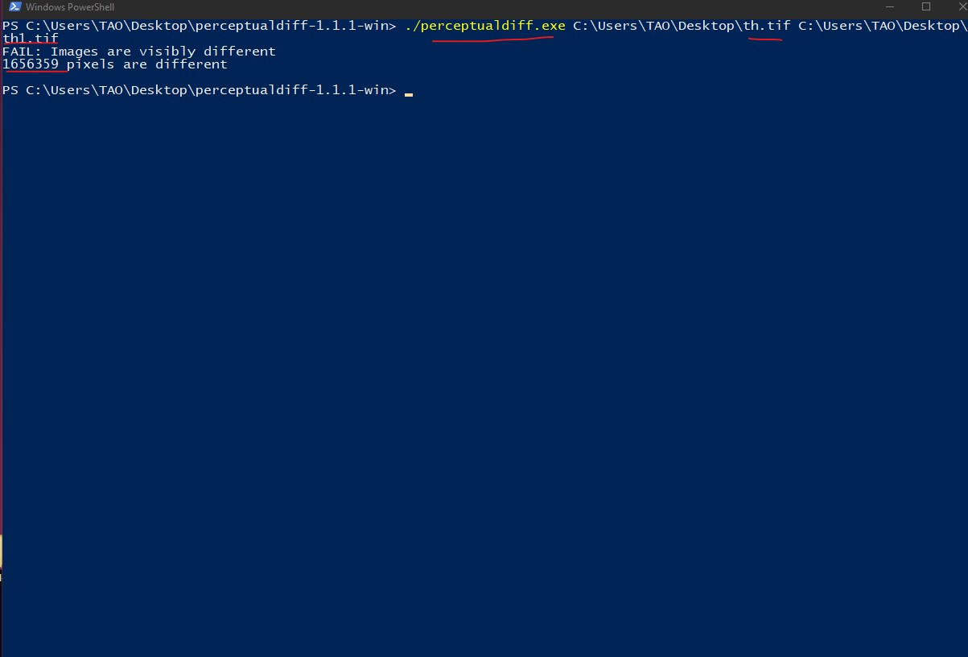Click the PS prefix on the last prompt line

[10, 90]
